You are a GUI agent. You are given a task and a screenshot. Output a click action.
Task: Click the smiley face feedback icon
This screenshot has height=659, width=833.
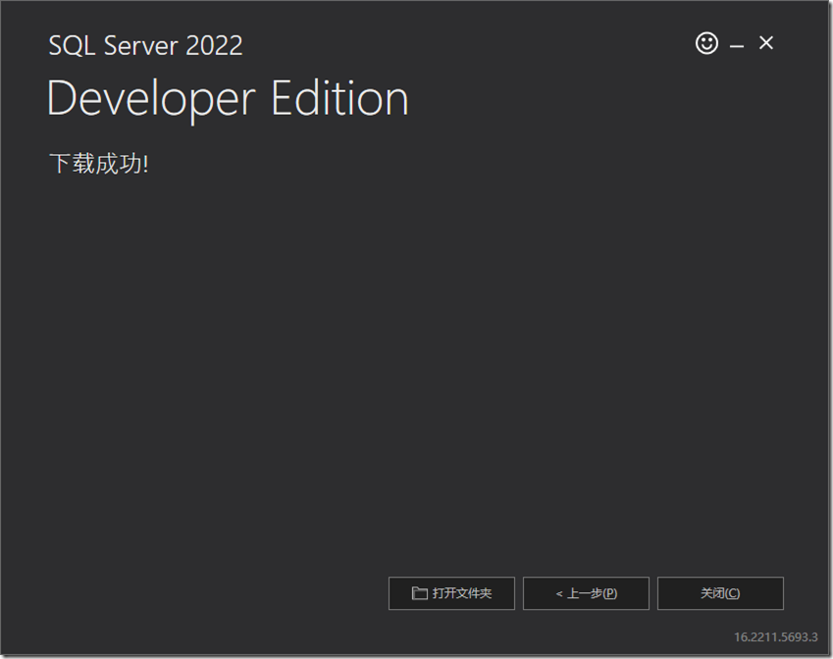(x=706, y=43)
